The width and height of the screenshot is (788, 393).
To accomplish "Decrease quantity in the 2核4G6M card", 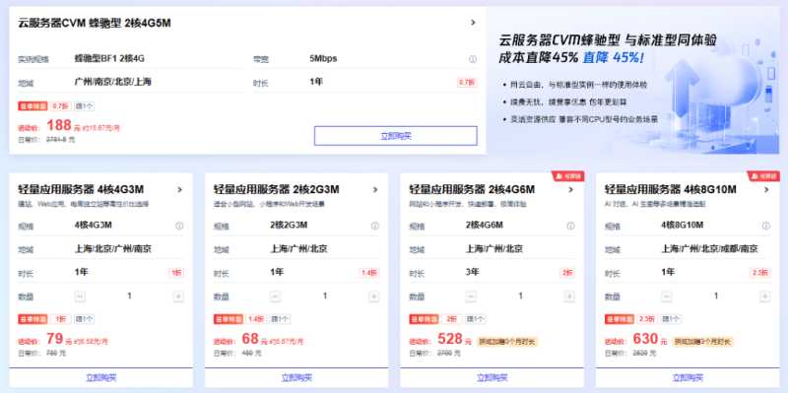I will 471,296.
